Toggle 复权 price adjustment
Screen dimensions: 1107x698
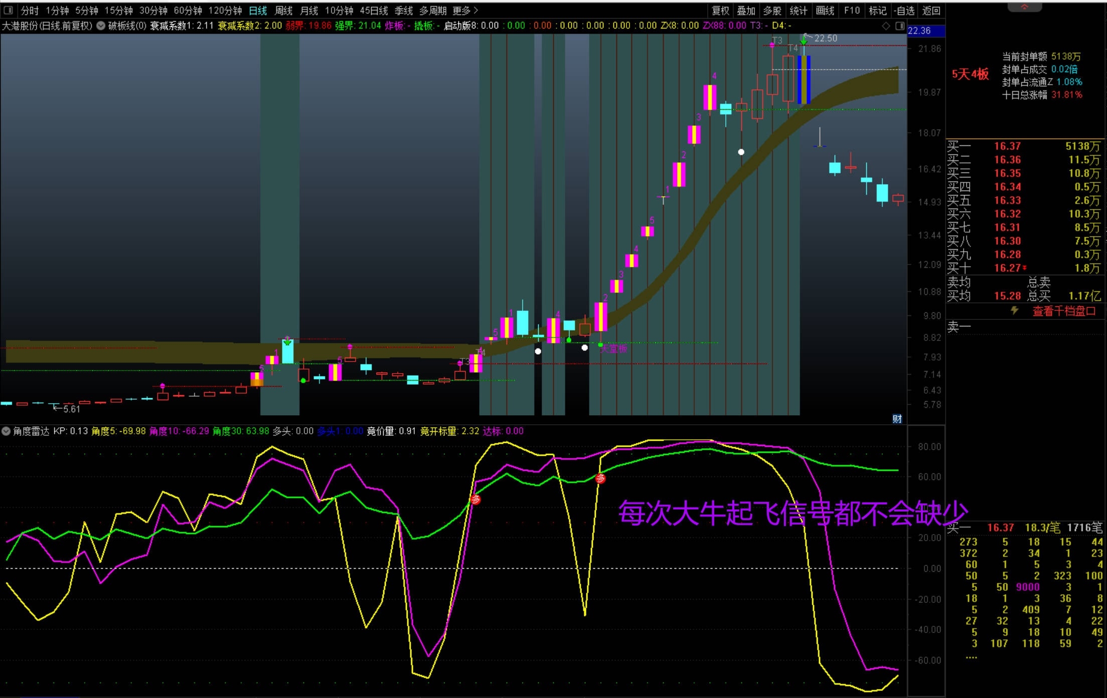tap(720, 11)
